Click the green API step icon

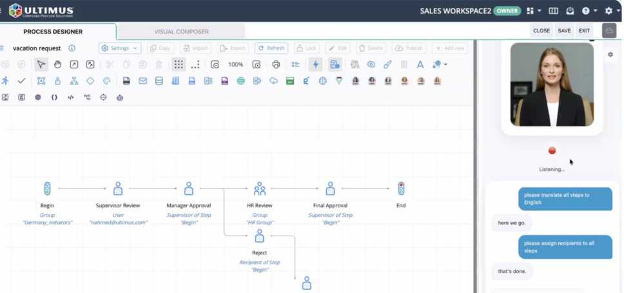(290, 81)
